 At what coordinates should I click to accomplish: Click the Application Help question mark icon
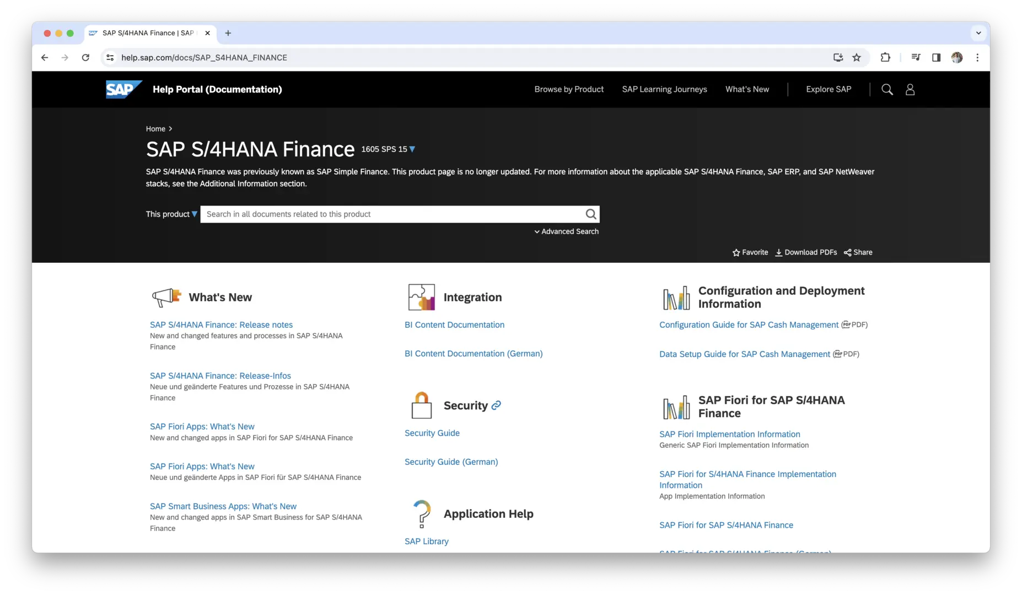[x=422, y=513]
